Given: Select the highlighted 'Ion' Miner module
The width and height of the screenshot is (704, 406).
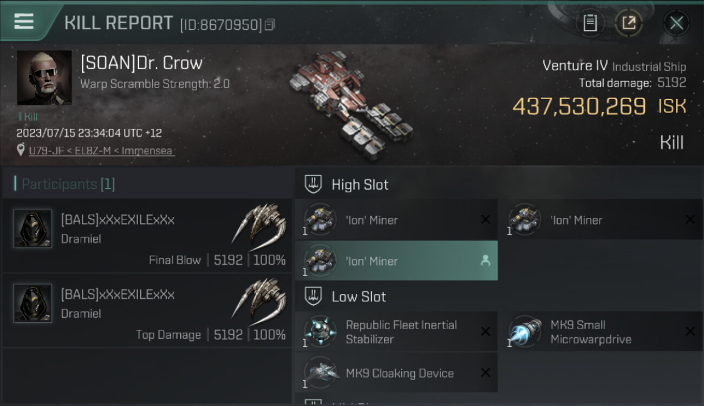Looking at the screenshot, I should [396, 260].
